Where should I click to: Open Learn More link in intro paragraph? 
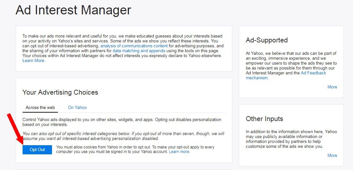pos(33,61)
